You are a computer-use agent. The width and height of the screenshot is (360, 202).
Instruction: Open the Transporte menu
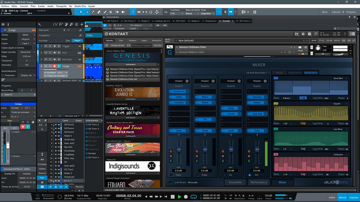click(61, 6)
